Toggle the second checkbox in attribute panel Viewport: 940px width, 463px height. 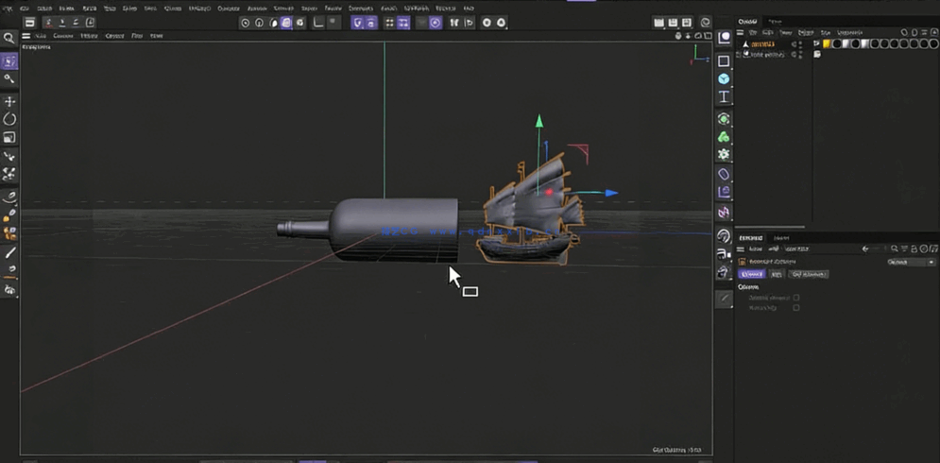pyautogui.click(x=796, y=308)
